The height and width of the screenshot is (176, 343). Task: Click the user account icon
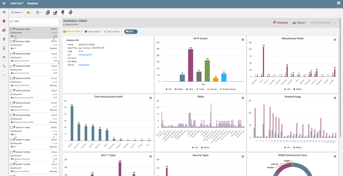tap(338, 3)
